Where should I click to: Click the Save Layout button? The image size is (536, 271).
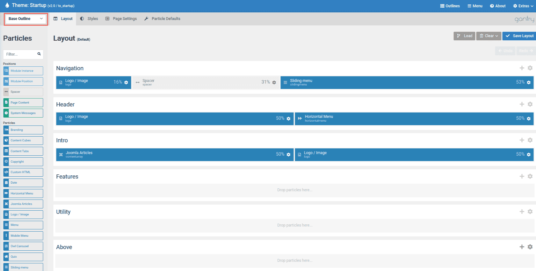click(519, 36)
